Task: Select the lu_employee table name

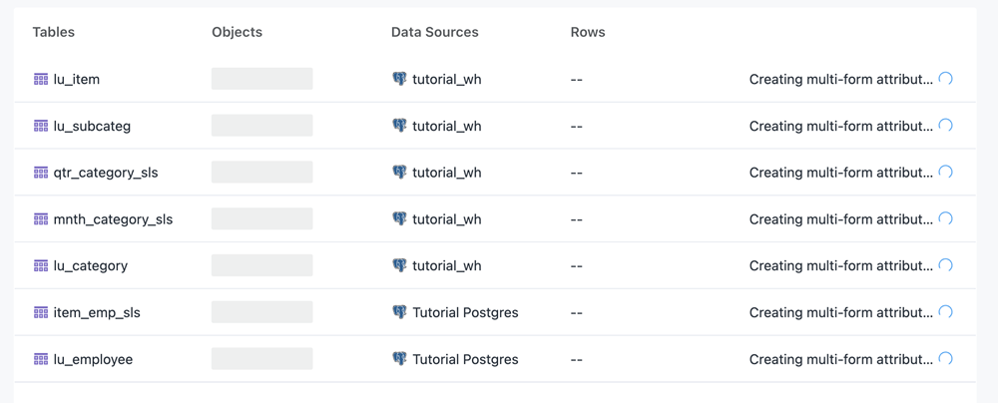Action: (x=93, y=359)
